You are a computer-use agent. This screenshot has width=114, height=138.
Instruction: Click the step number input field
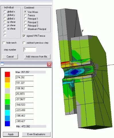click(30, 50)
